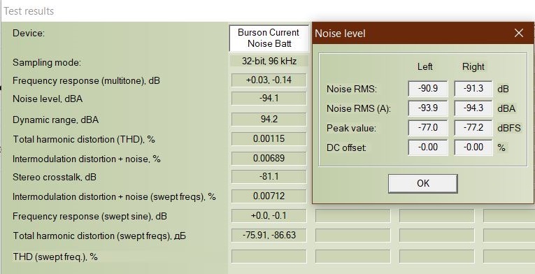
Task: Click the 32-bit, 96 kHz sampling mode value
Action: pos(269,61)
